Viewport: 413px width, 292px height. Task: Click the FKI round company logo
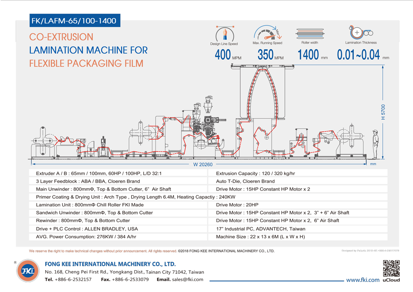pyautogui.click(x=28, y=271)
